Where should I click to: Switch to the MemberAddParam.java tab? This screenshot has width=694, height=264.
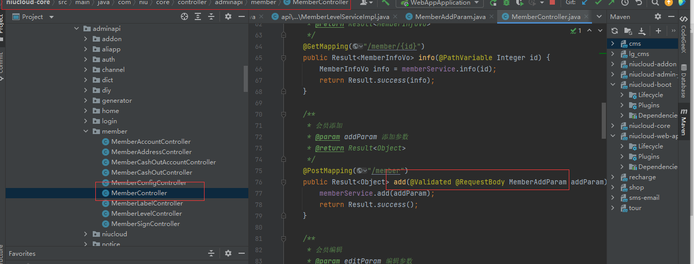coord(450,17)
